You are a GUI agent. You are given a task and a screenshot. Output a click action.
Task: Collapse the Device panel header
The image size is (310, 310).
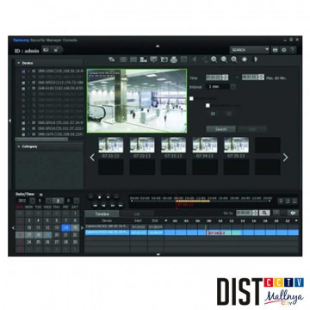point(49,63)
